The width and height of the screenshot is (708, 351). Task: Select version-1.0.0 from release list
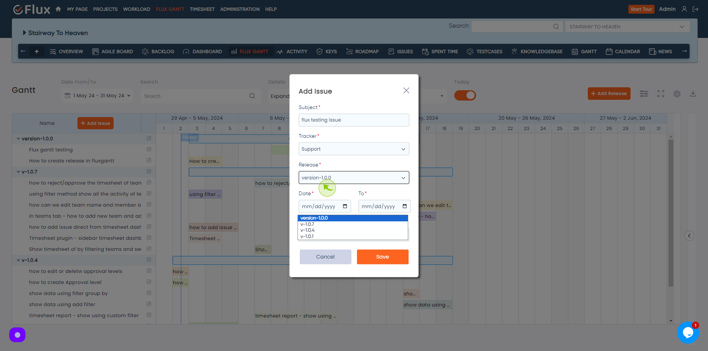(353, 218)
